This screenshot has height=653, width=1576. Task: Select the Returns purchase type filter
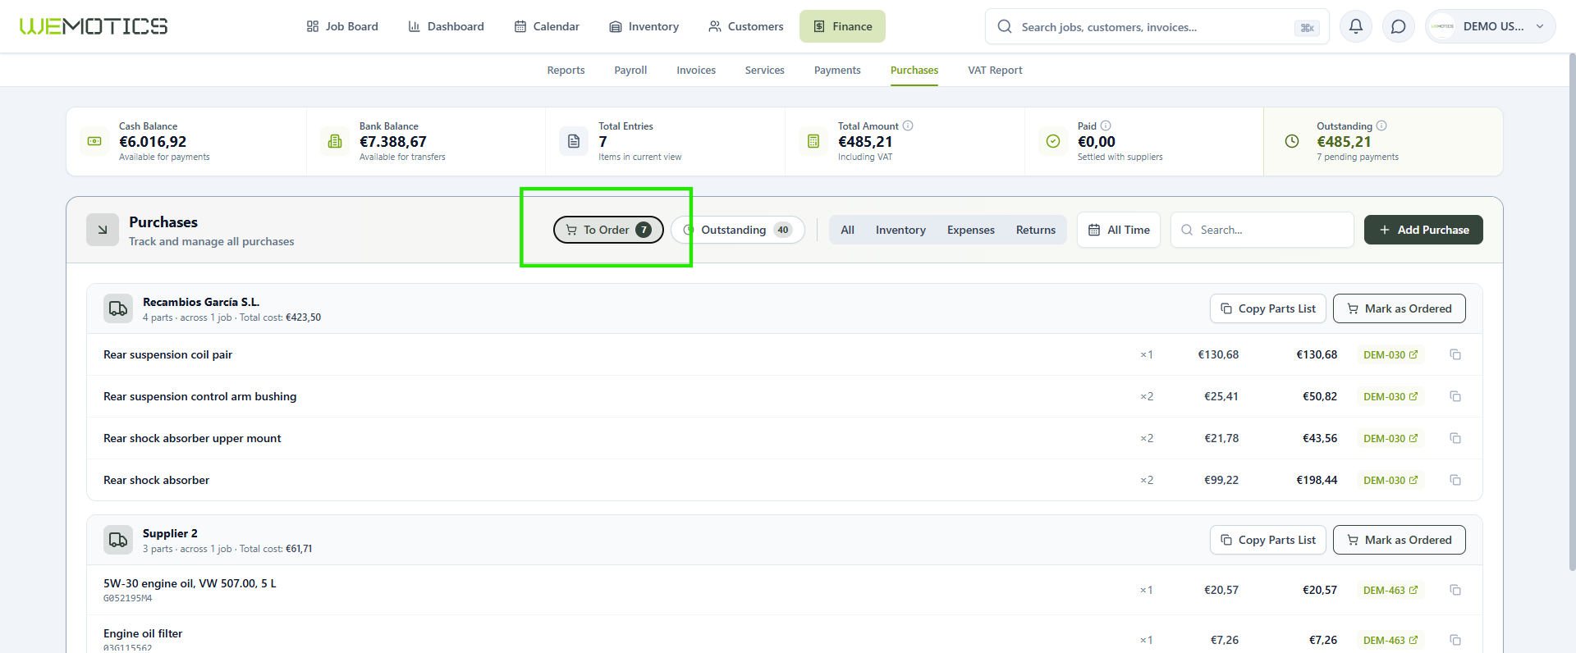[x=1036, y=230]
